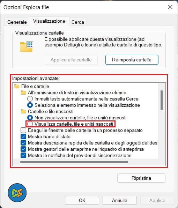Close the Opzioni Esplora file dialog
The width and height of the screenshot is (178, 208).
(x=170, y=7)
